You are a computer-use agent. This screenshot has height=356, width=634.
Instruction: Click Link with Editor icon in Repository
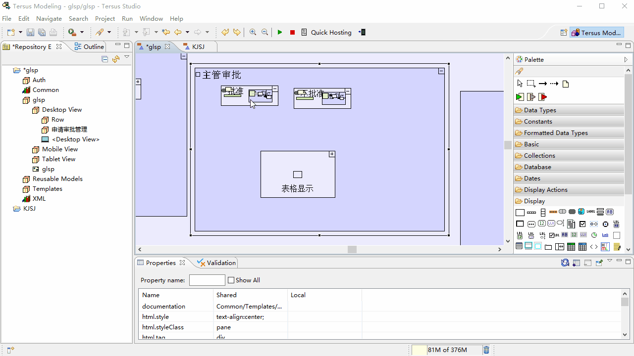pyautogui.click(x=116, y=59)
